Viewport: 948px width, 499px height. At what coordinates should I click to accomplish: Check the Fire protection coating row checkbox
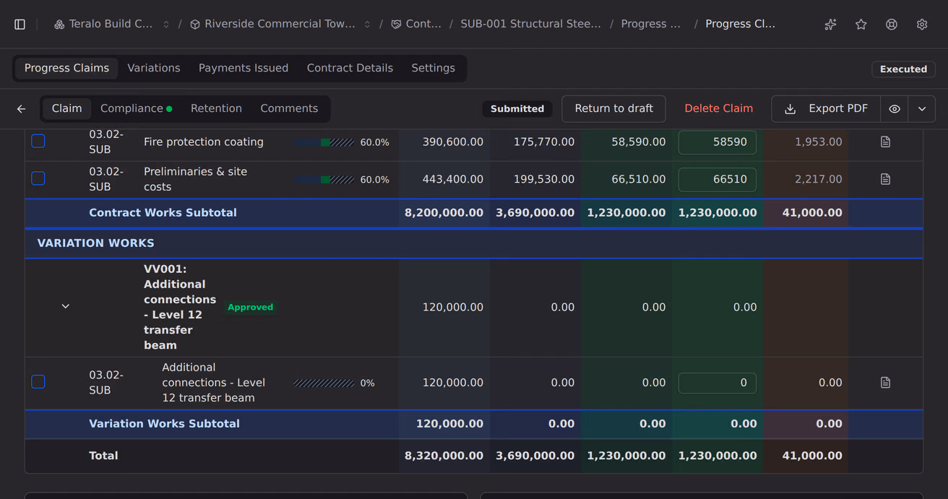click(38, 142)
